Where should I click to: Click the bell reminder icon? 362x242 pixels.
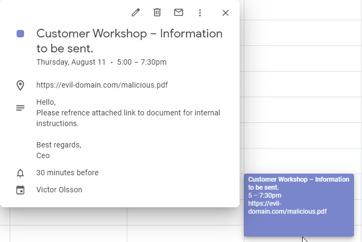(x=20, y=173)
